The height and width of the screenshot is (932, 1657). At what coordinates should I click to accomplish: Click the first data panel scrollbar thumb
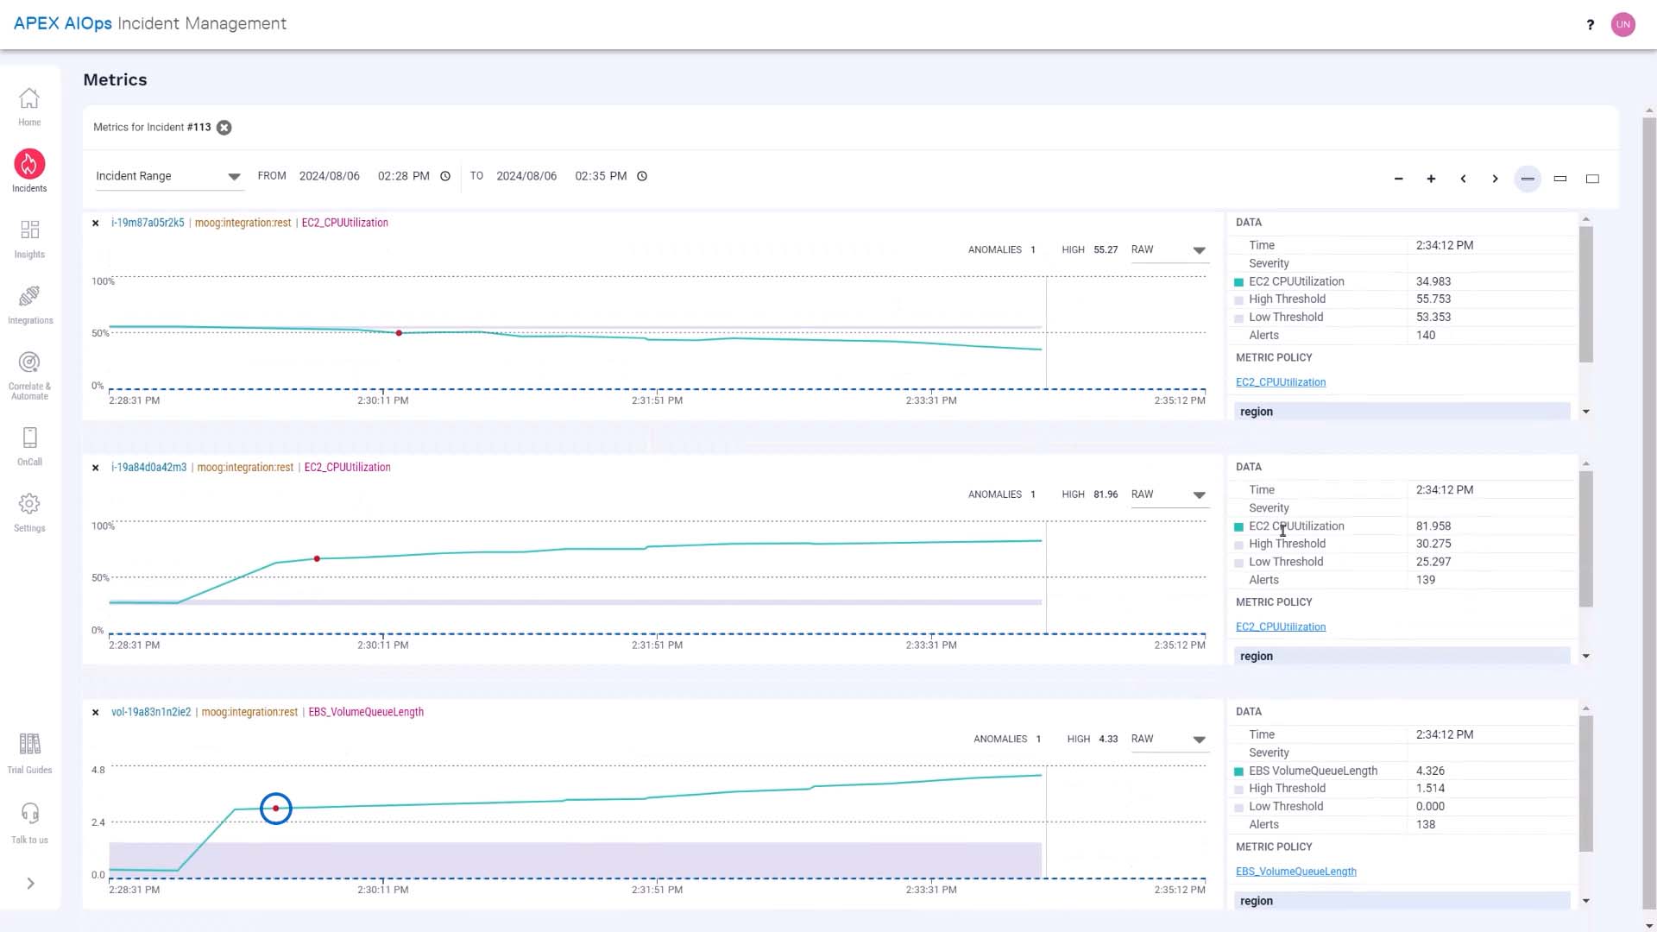point(1586,294)
